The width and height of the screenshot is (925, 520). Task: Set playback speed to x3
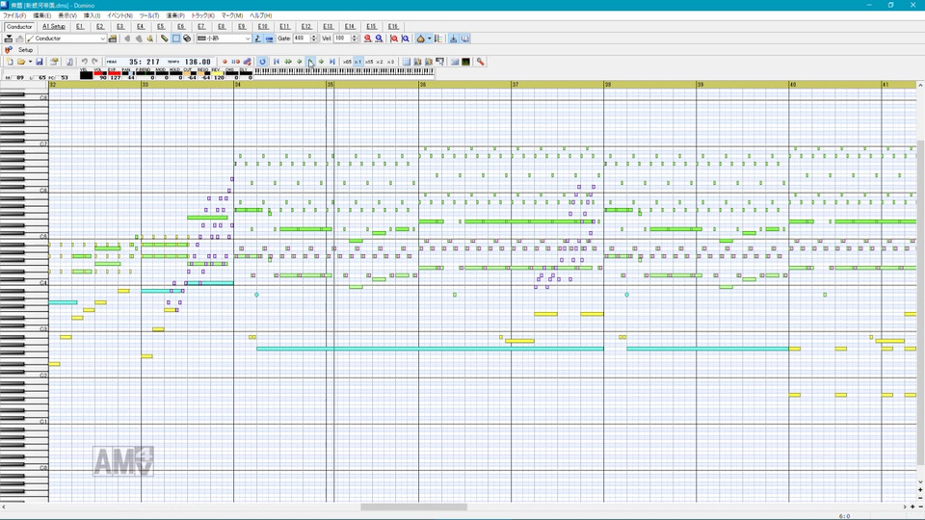[x=390, y=62]
